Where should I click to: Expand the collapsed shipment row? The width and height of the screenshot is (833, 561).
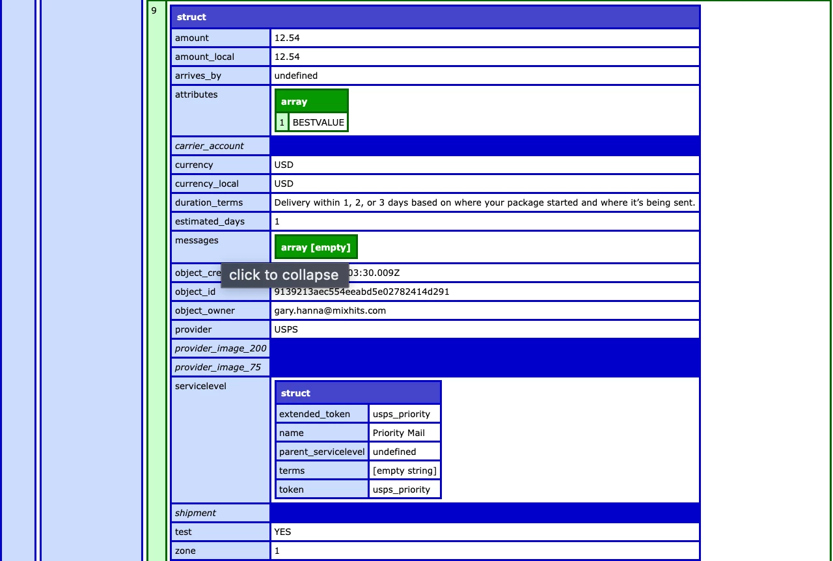coord(221,513)
